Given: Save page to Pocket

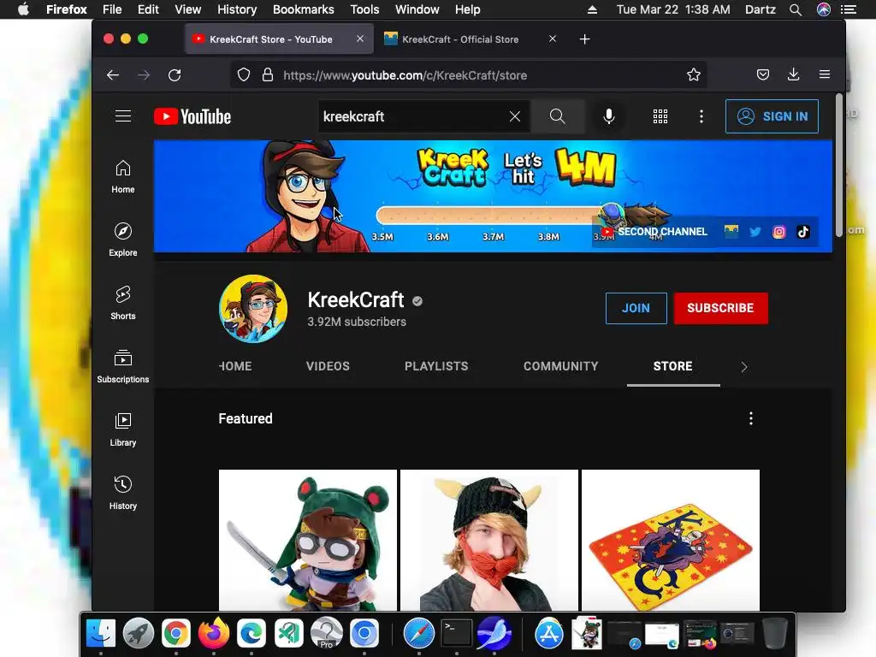Looking at the screenshot, I should 762,75.
